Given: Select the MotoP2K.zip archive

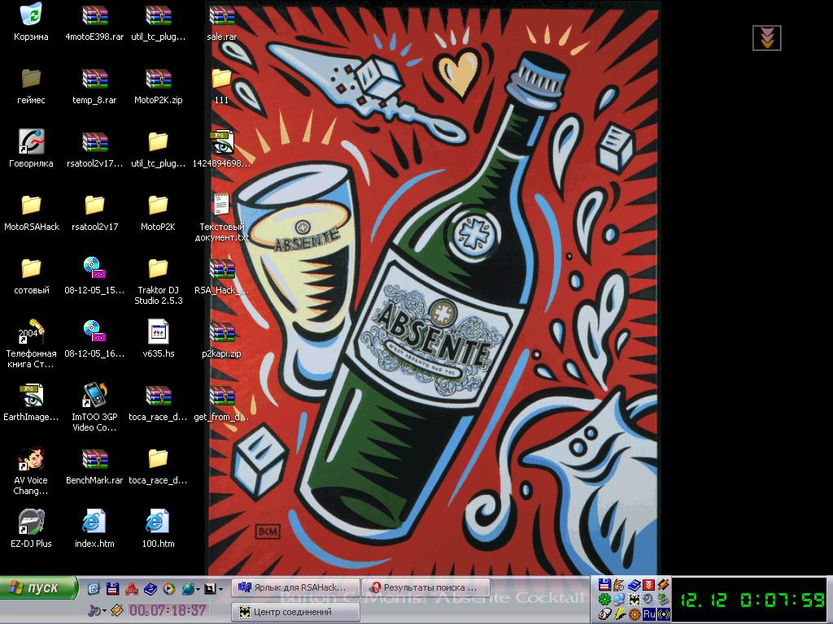Looking at the screenshot, I should click(159, 84).
